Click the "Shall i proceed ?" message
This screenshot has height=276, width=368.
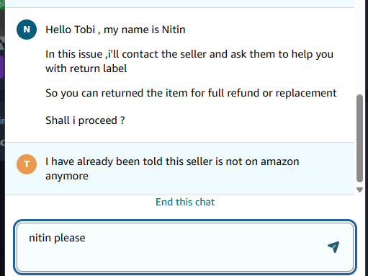(85, 120)
